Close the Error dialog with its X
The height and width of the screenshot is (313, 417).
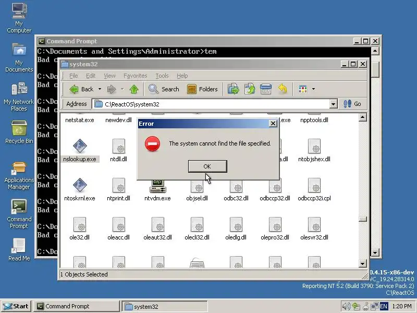[273, 124]
